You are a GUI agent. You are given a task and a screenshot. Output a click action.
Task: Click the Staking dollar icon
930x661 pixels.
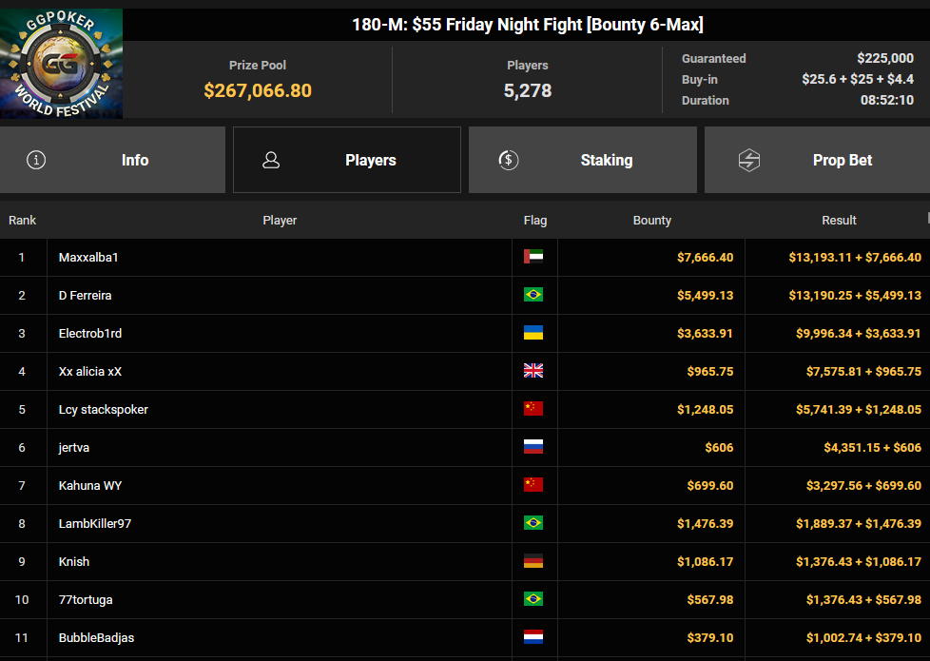coord(509,160)
